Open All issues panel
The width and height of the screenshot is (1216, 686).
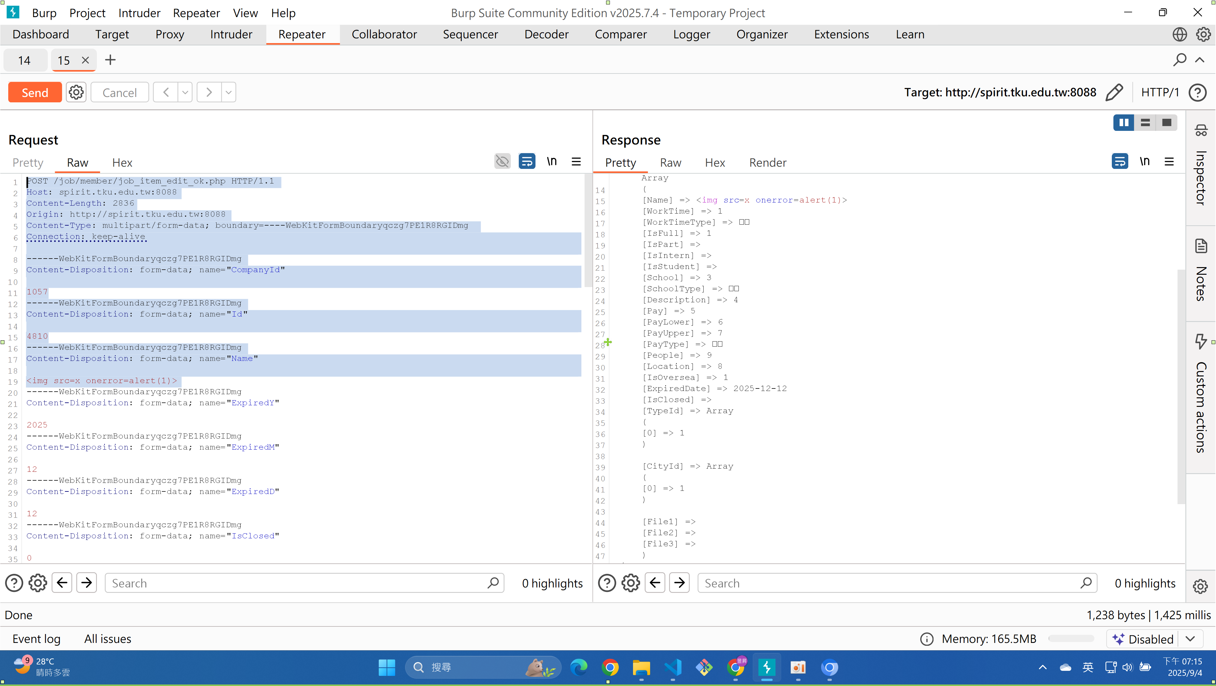pyautogui.click(x=108, y=639)
